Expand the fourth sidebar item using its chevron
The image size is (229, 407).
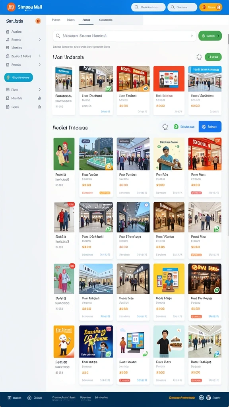[x=40, y=56]
